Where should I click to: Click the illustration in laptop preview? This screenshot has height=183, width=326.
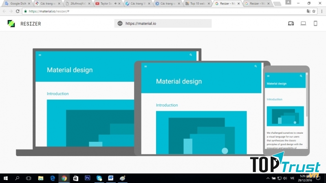point(90,123)
